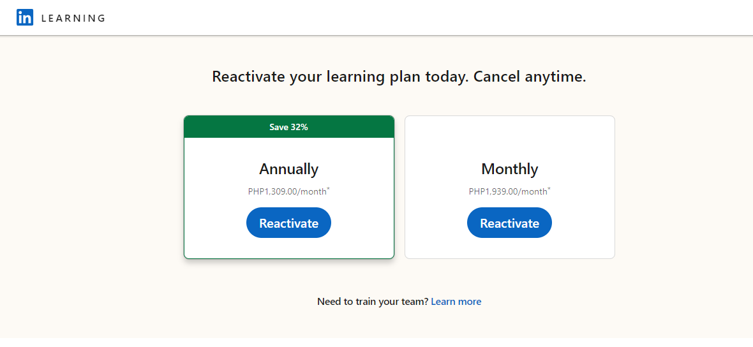Select the Monthly plan title
Screen dimensions: 753x347
tap(509, 169)
